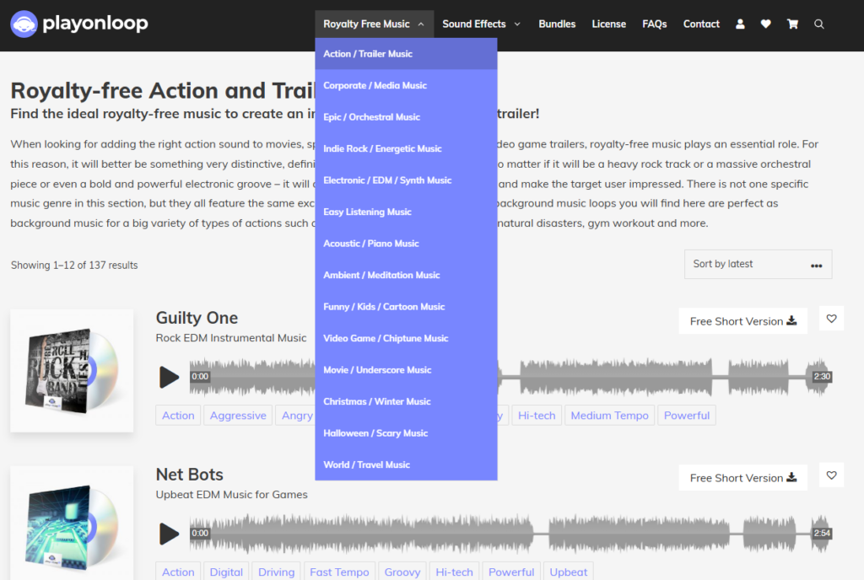Screen dimensions: 864x580
Task: Click 'Showing 1–12 of 137 results' text
Action: pyautogui.click(x=74, y=266)
